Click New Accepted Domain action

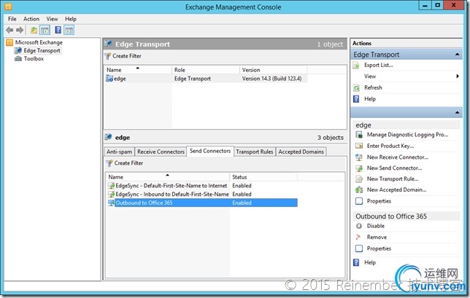pos(396,189)
